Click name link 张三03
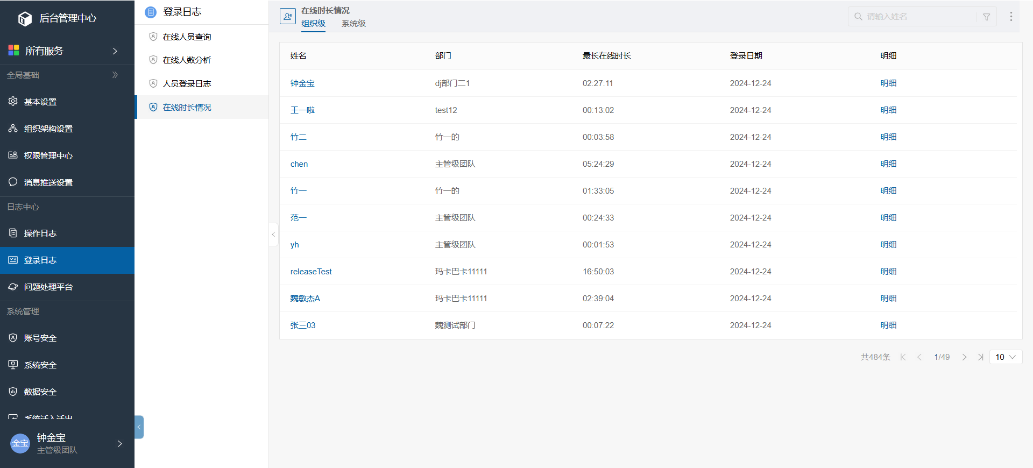Image resolution: width=1033 pixels, height=468 pixels. click(303, 325)
